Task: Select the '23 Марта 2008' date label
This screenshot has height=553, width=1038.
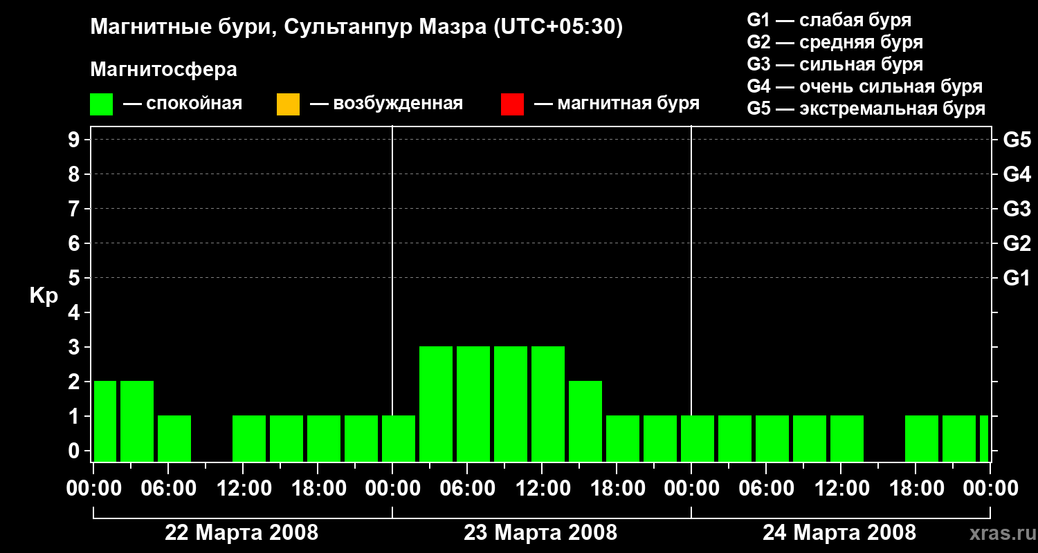Action: 540,533
